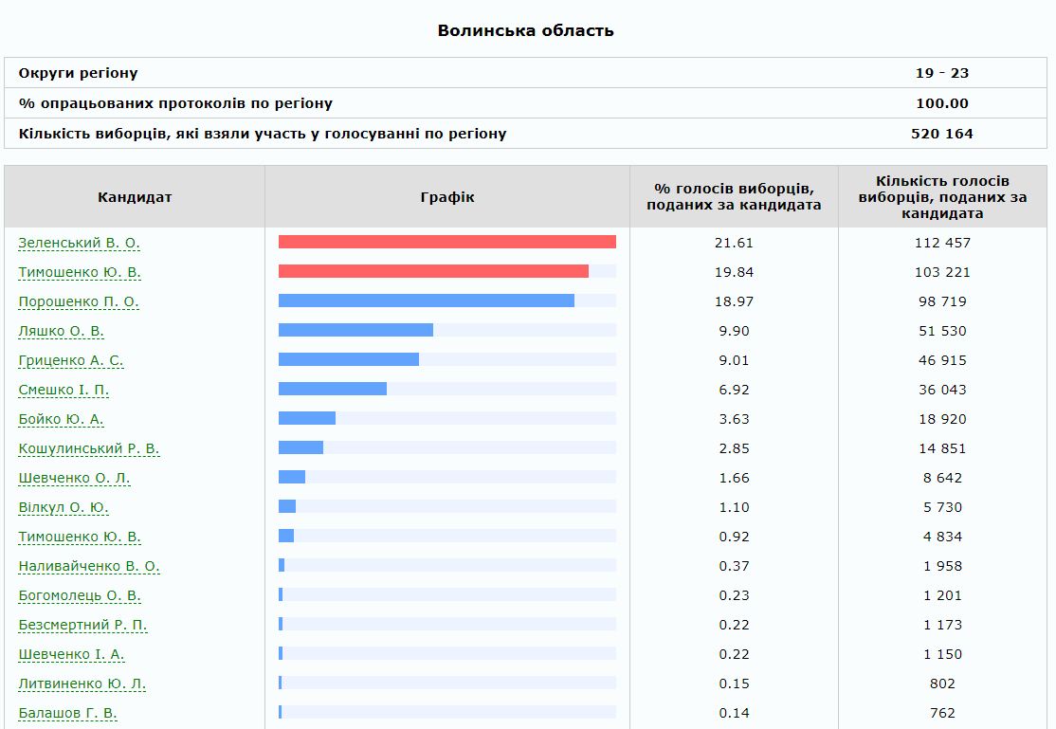Viewport: 1056px width, 729px height.
Task: Click the Порошенко П. О. link
Action: click(79, 301)
